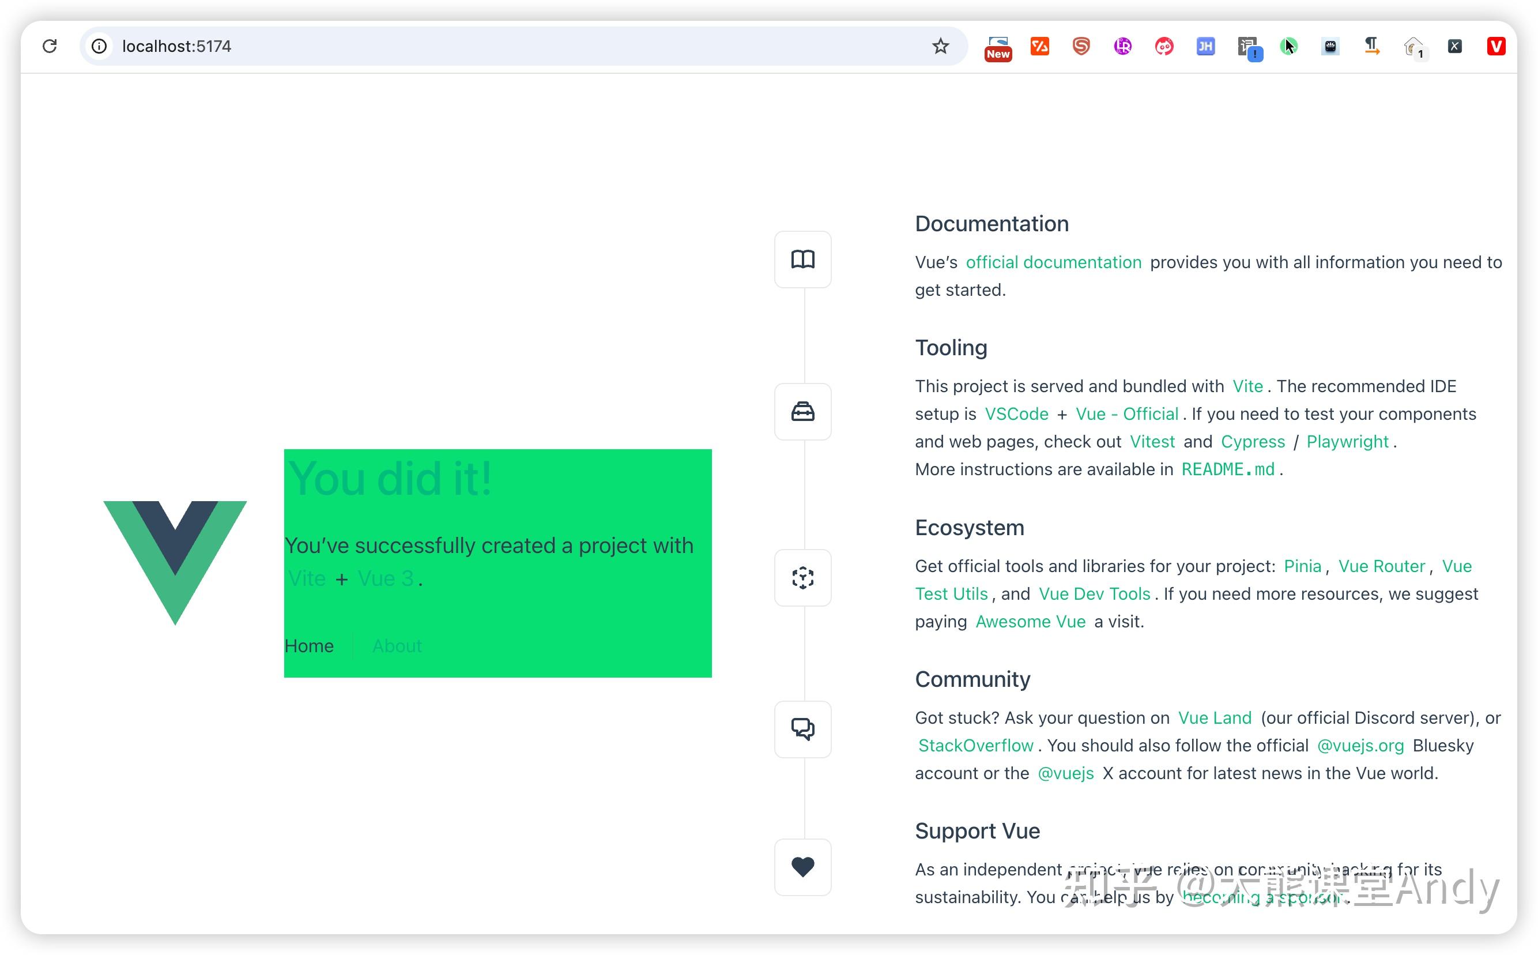Switch to the Home view

click(x=310, y=645)
